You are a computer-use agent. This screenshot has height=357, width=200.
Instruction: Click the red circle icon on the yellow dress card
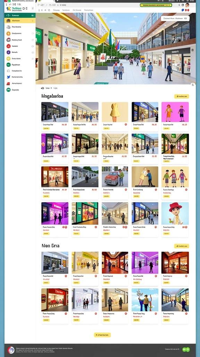click(x=126, y=124)
